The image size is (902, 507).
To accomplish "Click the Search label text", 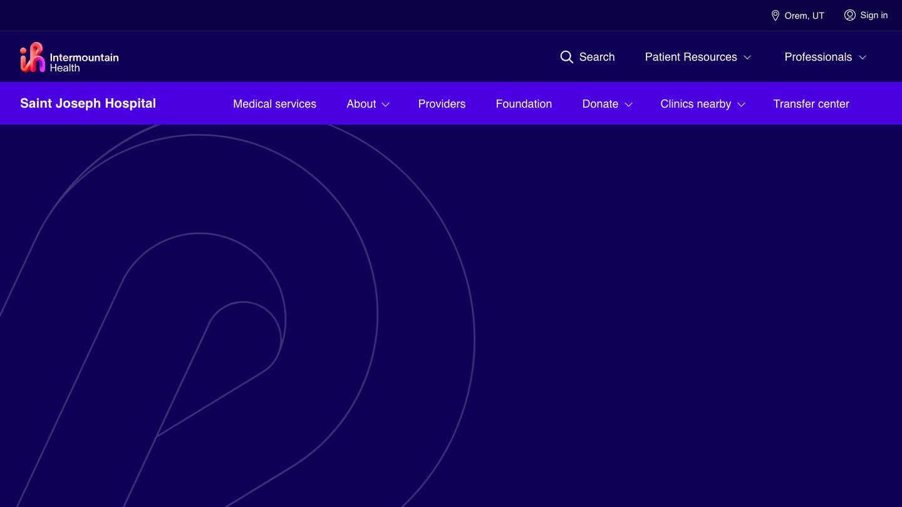I will (596, 57).
